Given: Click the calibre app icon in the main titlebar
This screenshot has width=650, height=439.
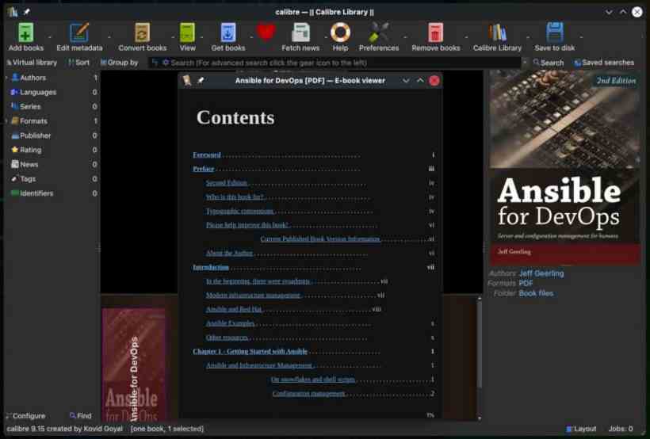Looking at the screenshot, I should [x=13, y=12].
